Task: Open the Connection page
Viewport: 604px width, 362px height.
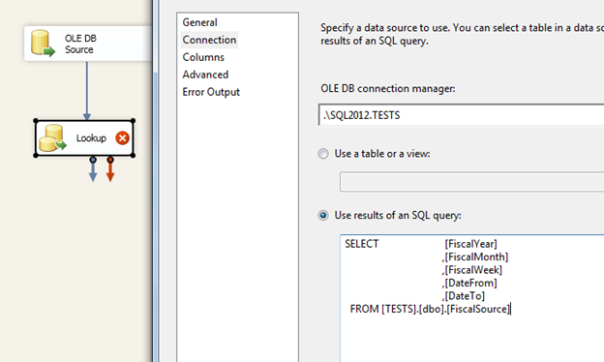Action: click(x=209, y=40)
